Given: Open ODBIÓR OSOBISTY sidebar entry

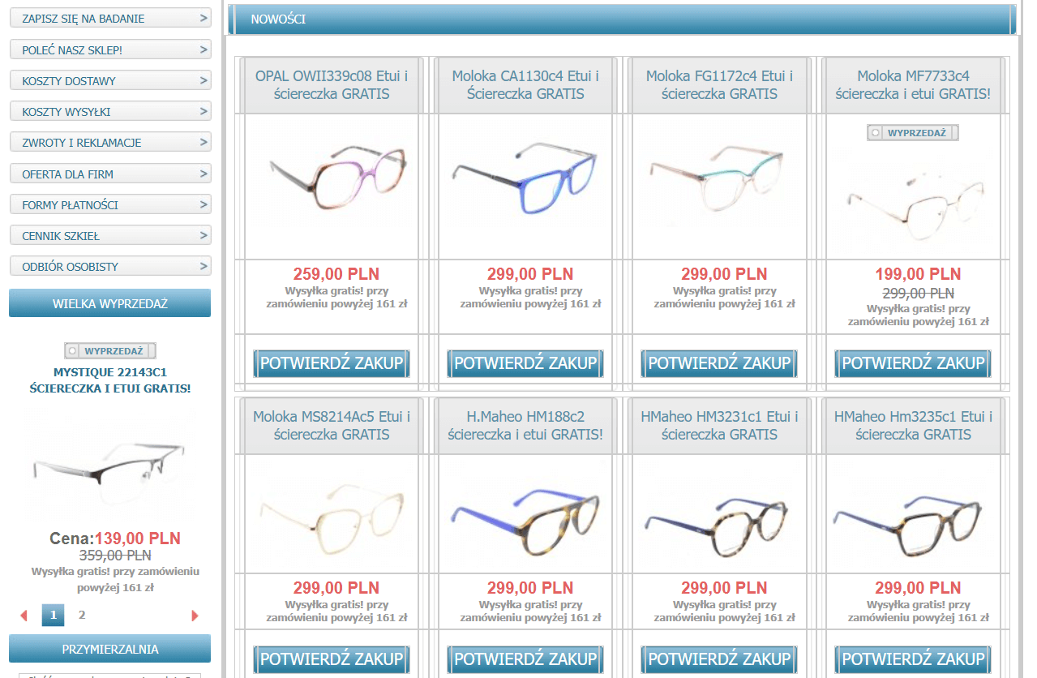Looking at the screenshot, I should (x=110, y=266).
